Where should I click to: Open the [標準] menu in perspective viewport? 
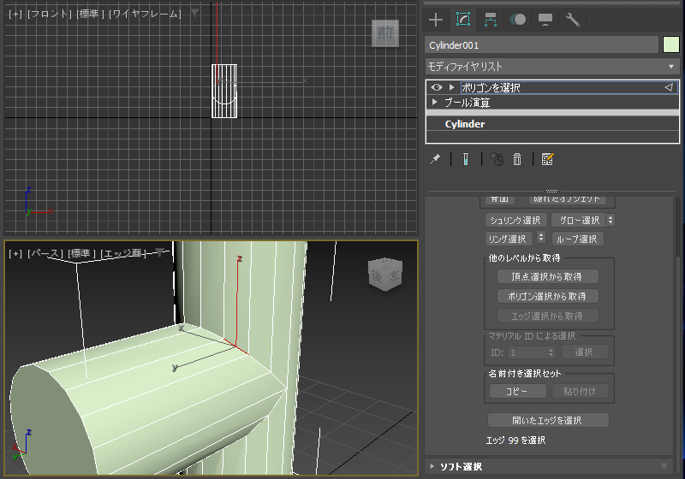[82, 253]
